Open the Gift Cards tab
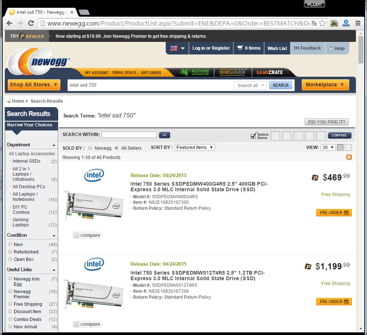The width and height of the screenshot is (367, 335). point(151,73)
